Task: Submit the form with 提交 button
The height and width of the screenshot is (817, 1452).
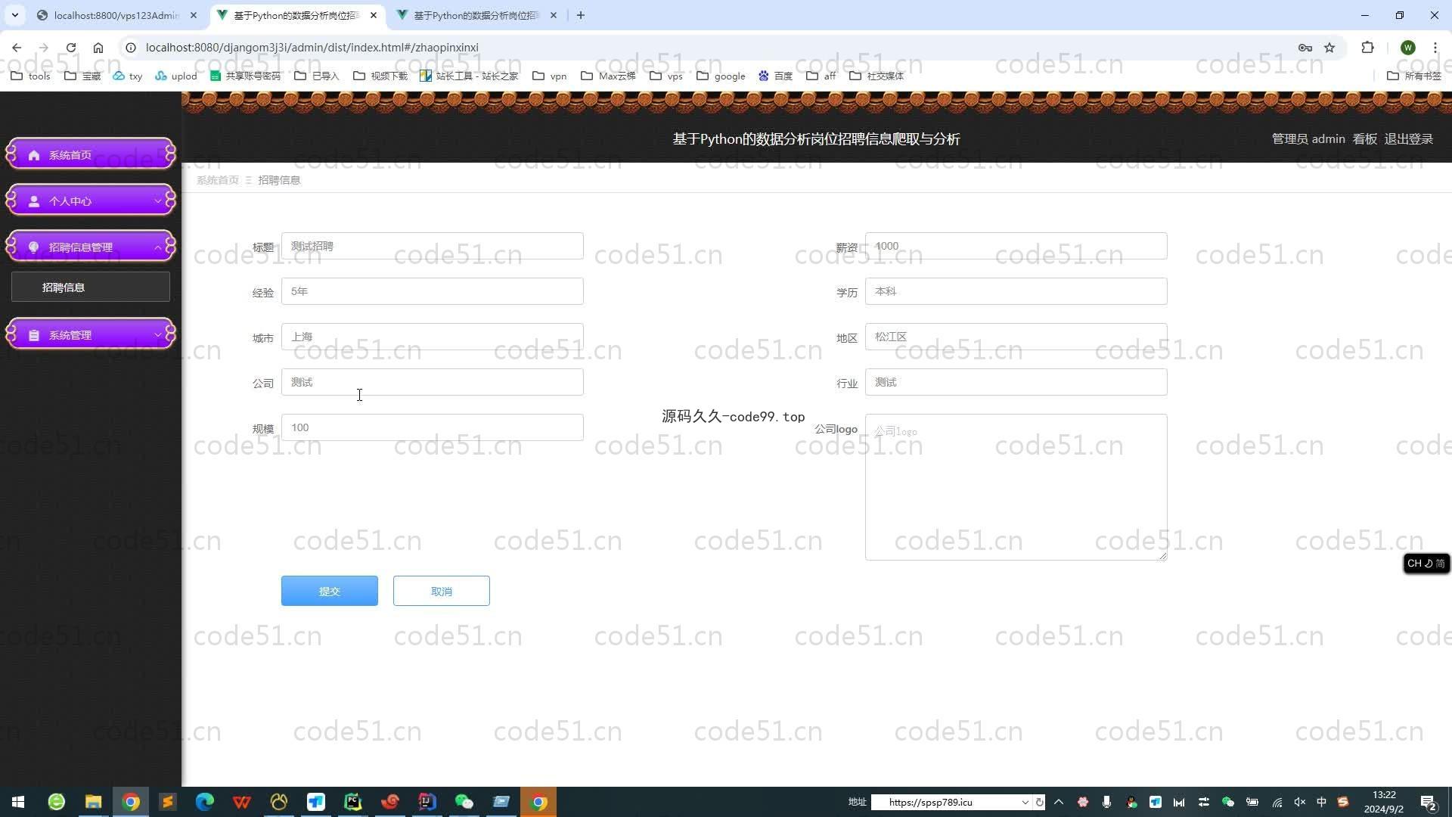Action: pyautogui.click(x=330, y=591)
